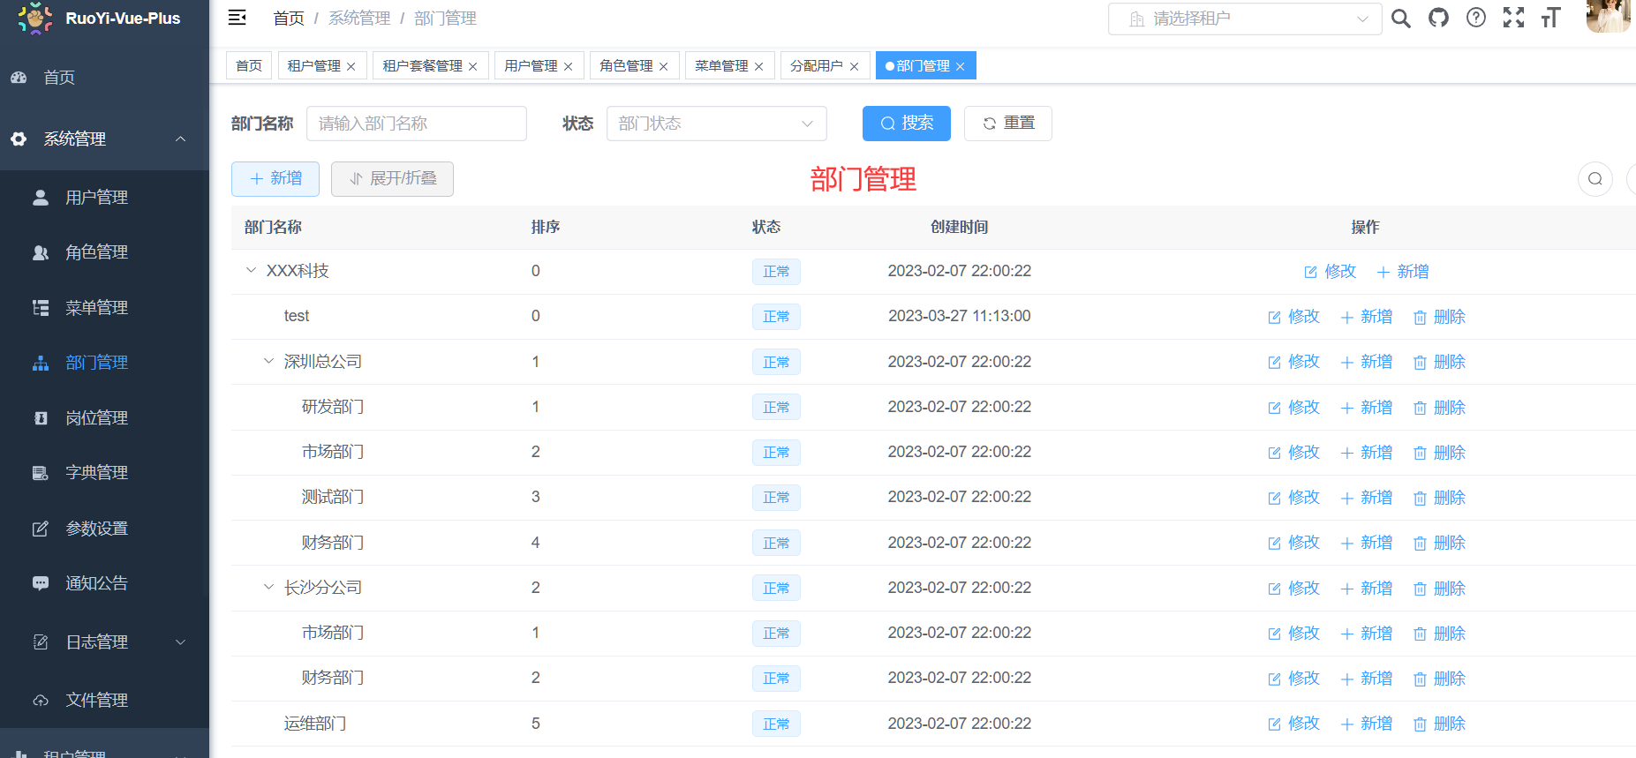Click 删除 for the test department
Screen dimensions: 1636x758
point(1439,317)
